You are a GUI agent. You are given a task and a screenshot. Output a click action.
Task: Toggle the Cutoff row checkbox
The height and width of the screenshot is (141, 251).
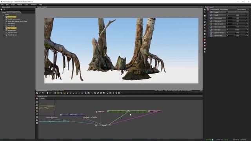click(211, 15)
